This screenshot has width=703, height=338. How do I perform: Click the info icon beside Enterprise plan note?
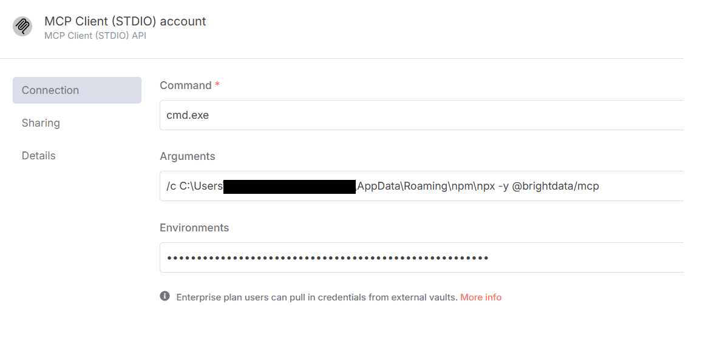coord(165,296)
